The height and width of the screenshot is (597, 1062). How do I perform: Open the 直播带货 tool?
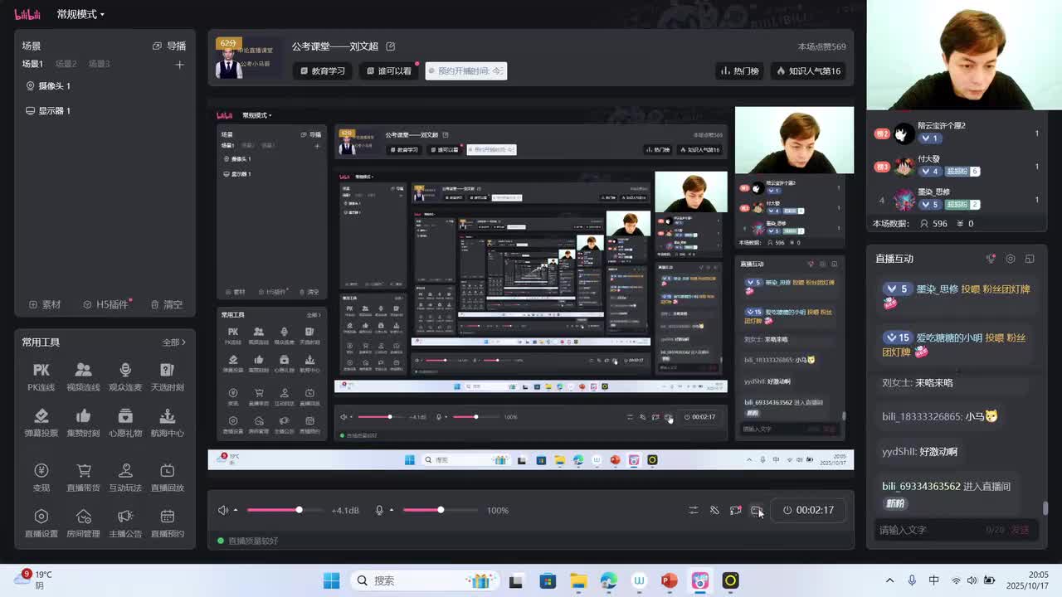point(83,478)
